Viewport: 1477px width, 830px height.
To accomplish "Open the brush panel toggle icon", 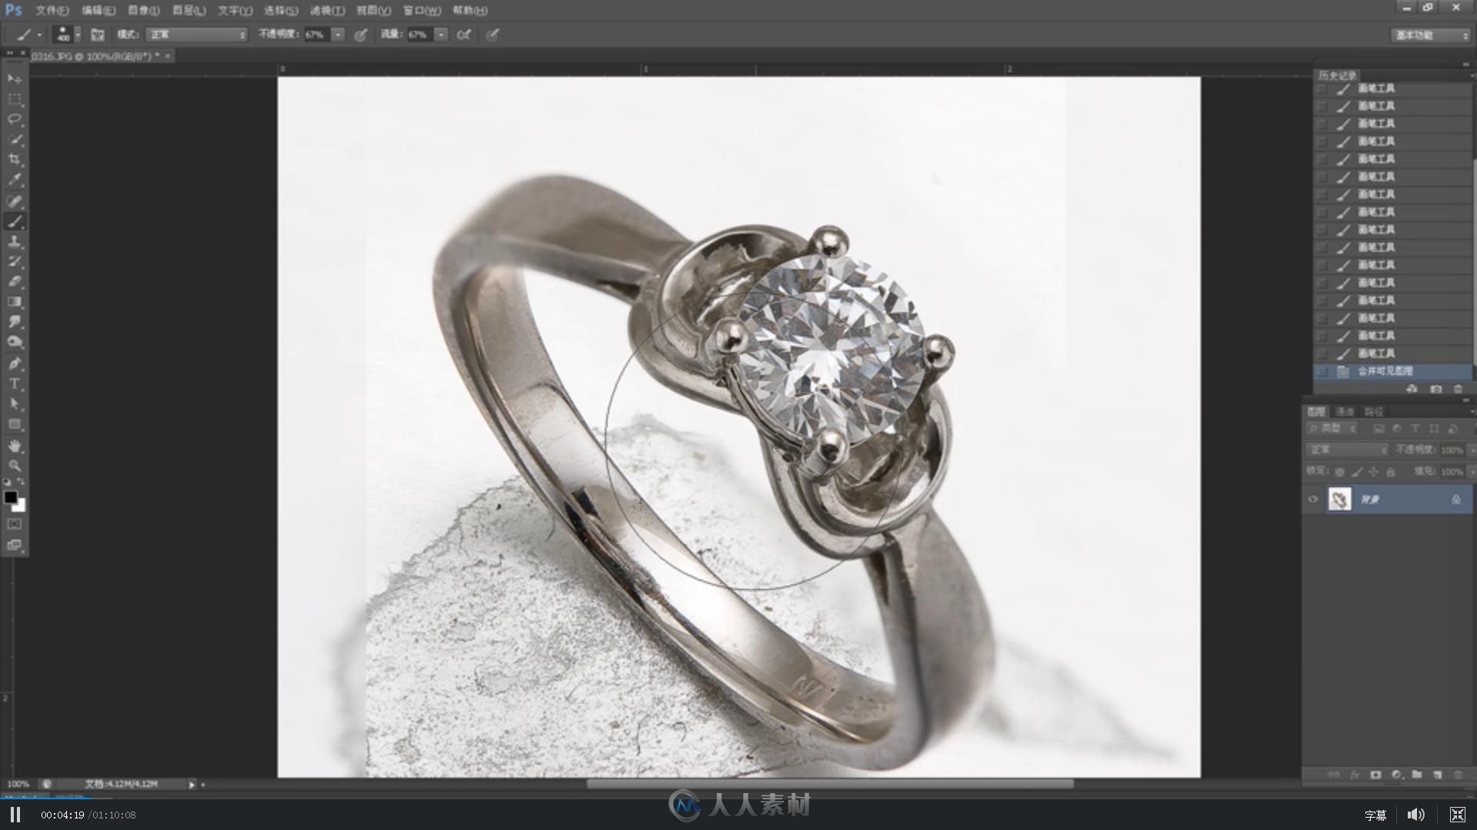I will click(x=98, y=35).
